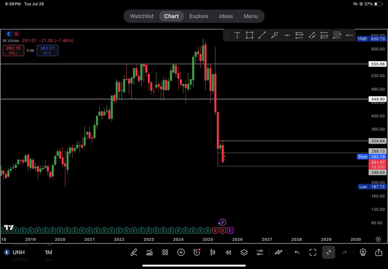Select the 249.03 price level label
The image size is (388, 269).
[378, 173]
